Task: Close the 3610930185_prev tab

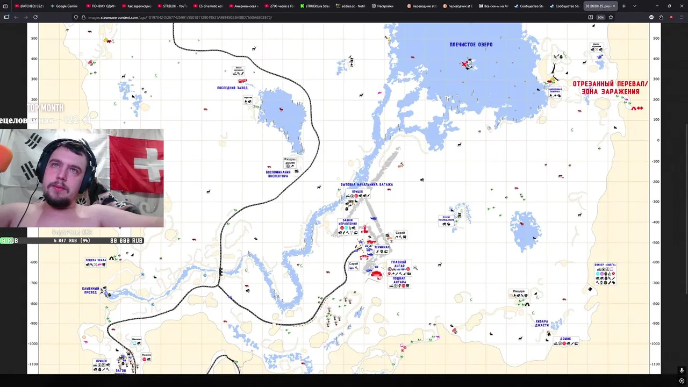Action: click(614, 6)
